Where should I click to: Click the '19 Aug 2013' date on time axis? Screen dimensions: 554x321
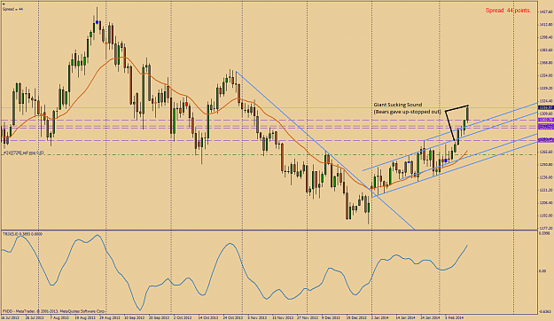[x=86, y=317]
